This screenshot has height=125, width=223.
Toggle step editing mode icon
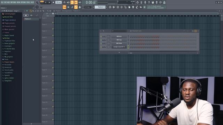[x=72, y=7]
